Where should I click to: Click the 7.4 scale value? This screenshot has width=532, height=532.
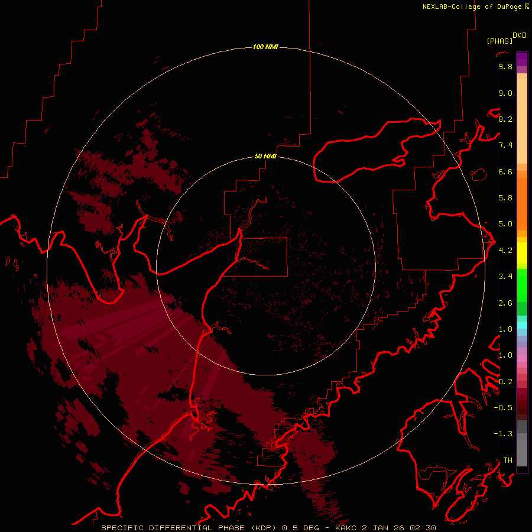click(505, 145)
